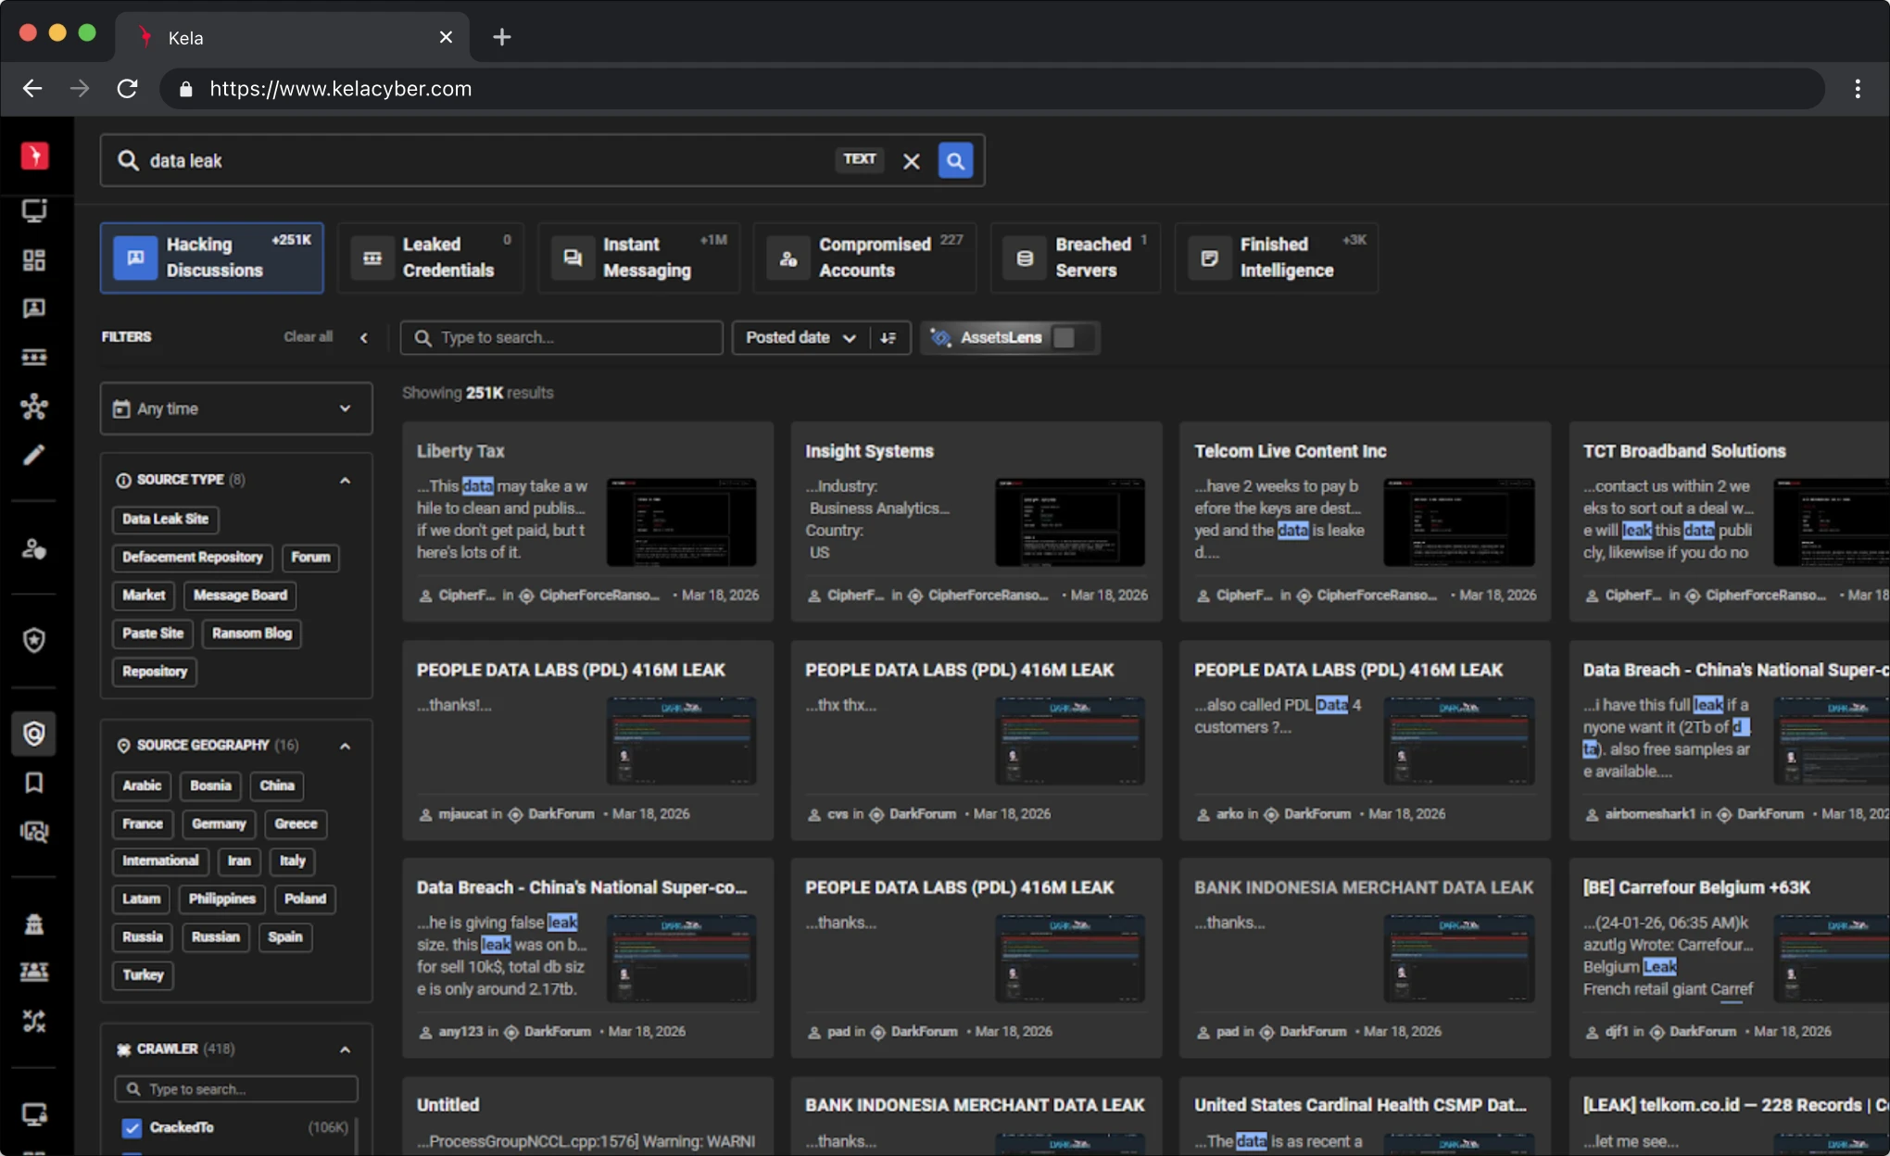Select the Leaked Credentials tab
The image size is (1890, 1156).
point(431,258)
